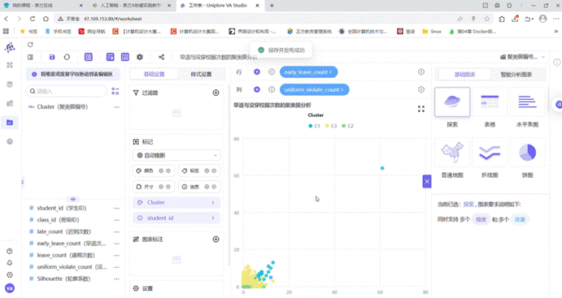Switch to the 基础图表 tab

coord(465,75)
